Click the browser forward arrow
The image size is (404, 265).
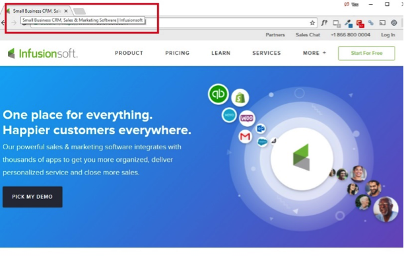point(14,23)
